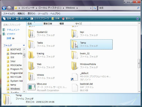Sort by the サイズ column header
Viewport: 142px width, 107px height.
[x=82, y=24]
